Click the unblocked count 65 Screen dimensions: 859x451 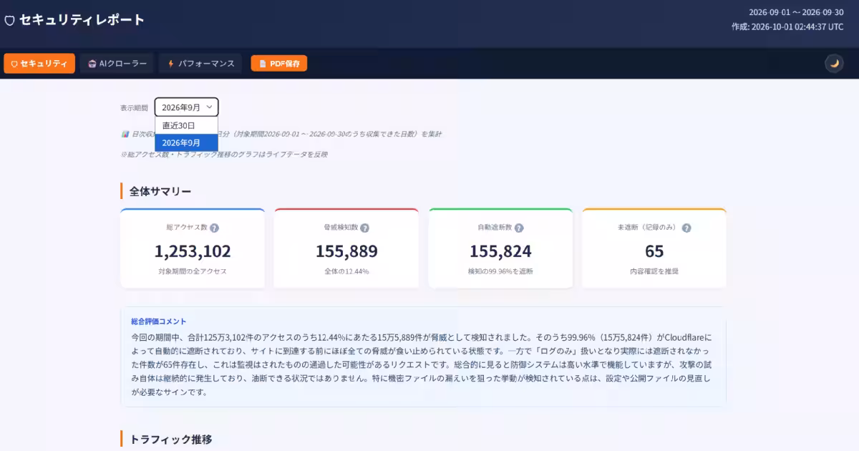pos(654,251)
